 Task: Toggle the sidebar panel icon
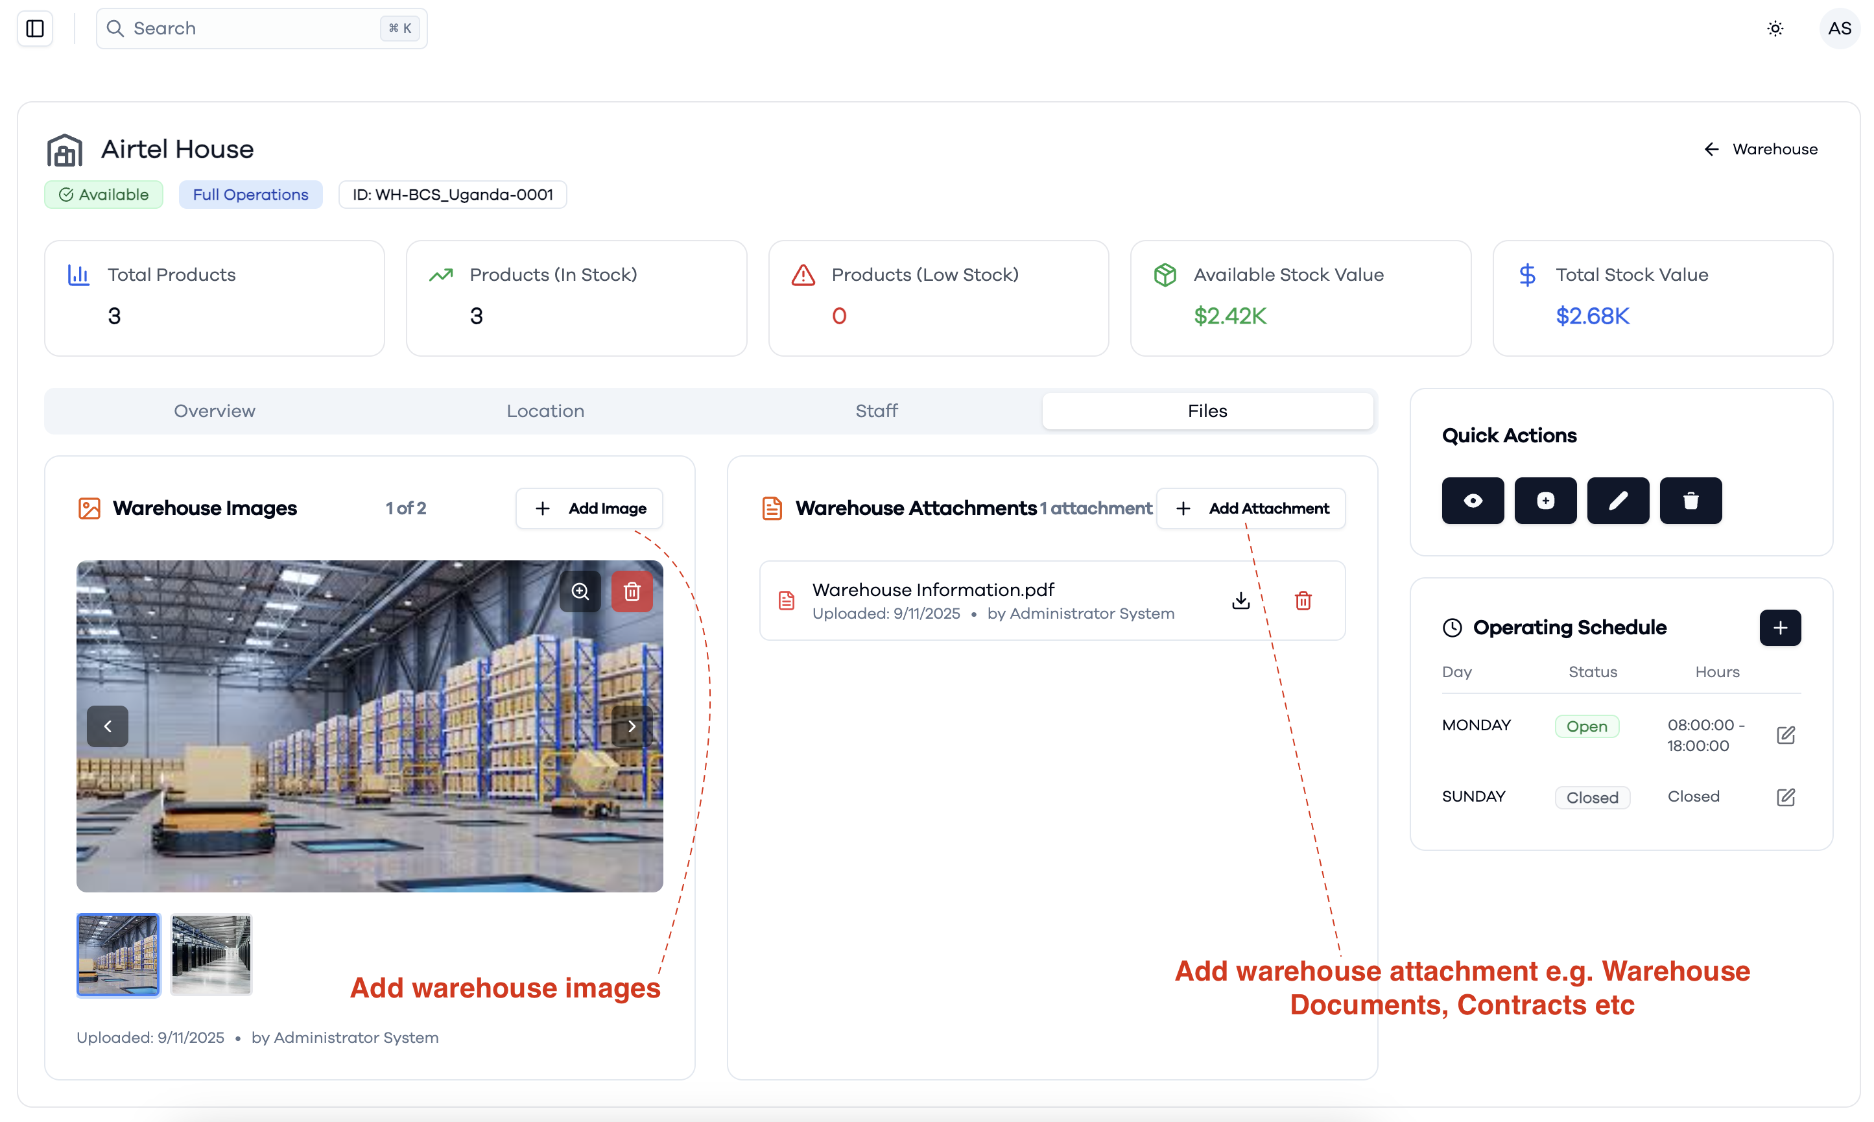35,29
